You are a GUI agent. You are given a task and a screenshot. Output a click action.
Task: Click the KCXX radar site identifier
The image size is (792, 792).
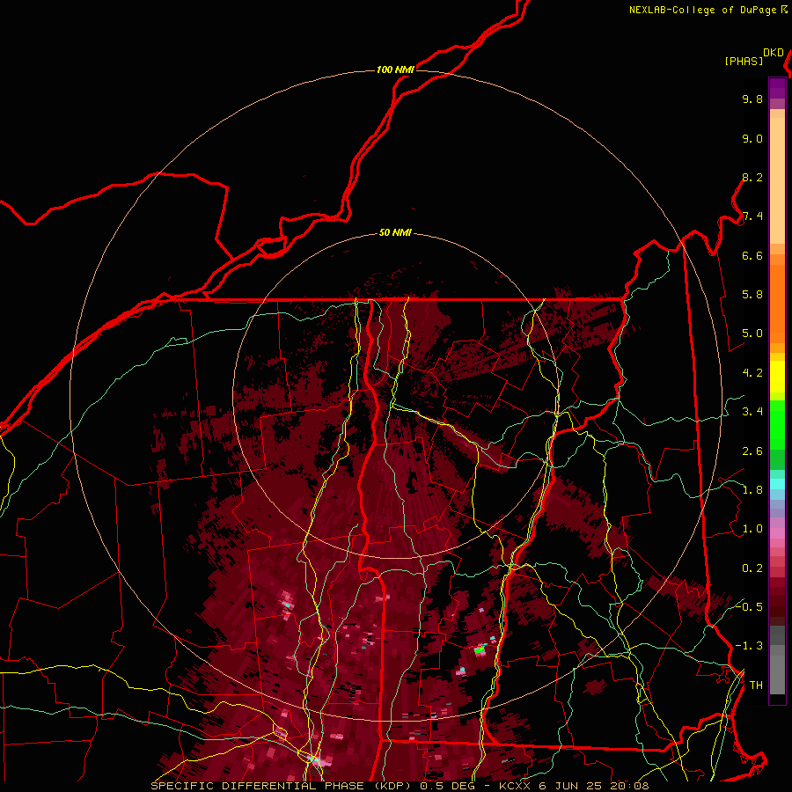(515, 786)
